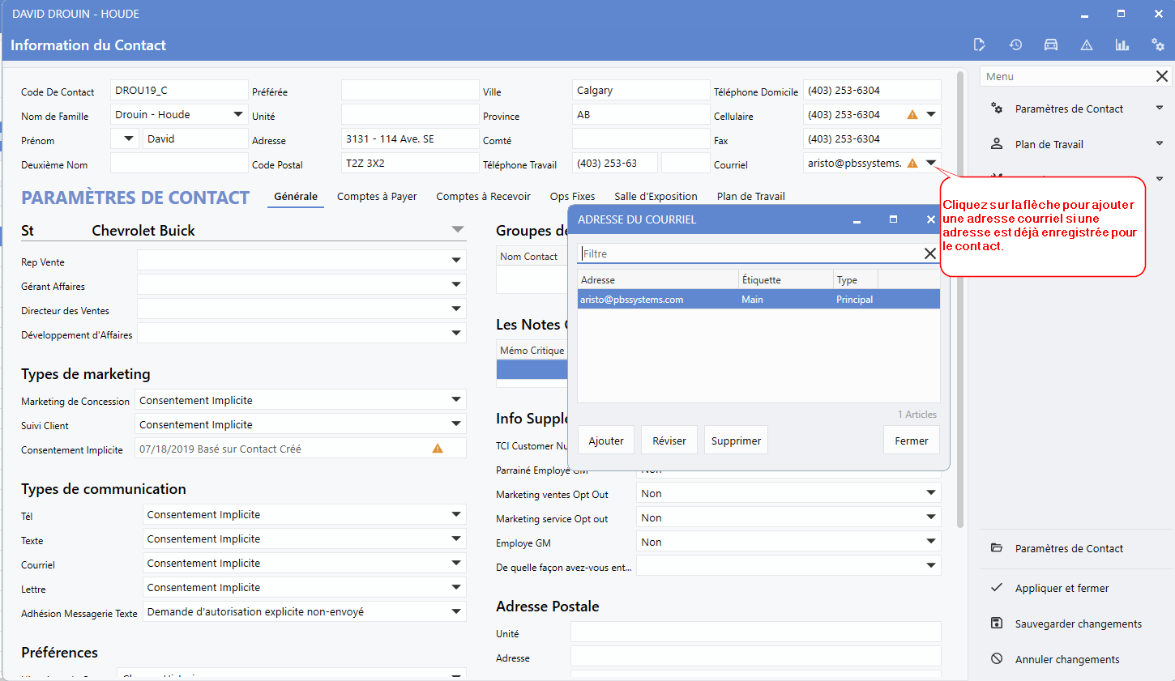The image size is (1175, 681).
Task: Click the Adresse field 3131 - 114 Ave. SE
Action: pyautogui.click(x=410, y=138)
